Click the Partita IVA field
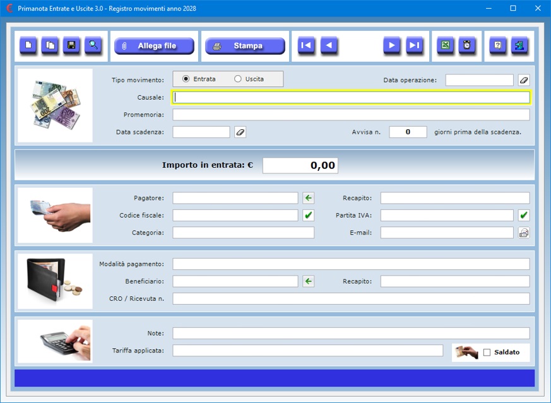Viewport: 551px width, 403px height. click(447, 215)
